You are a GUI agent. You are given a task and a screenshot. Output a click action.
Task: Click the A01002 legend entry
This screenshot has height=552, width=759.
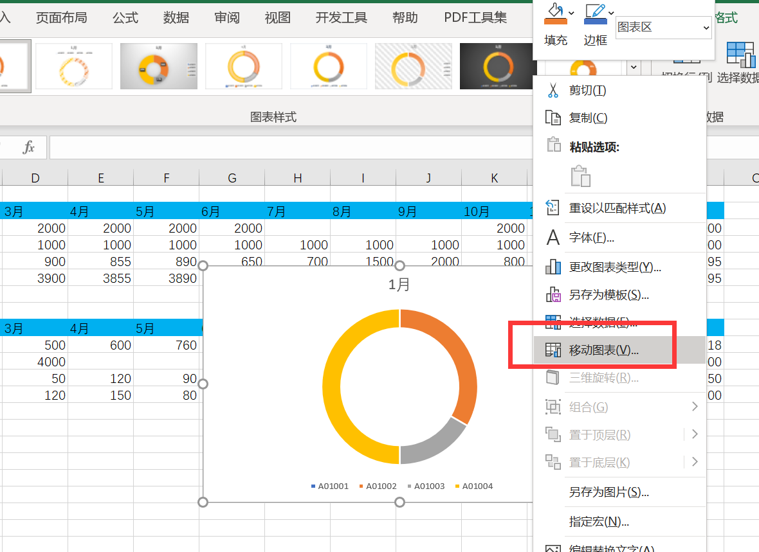coord(378,486)
